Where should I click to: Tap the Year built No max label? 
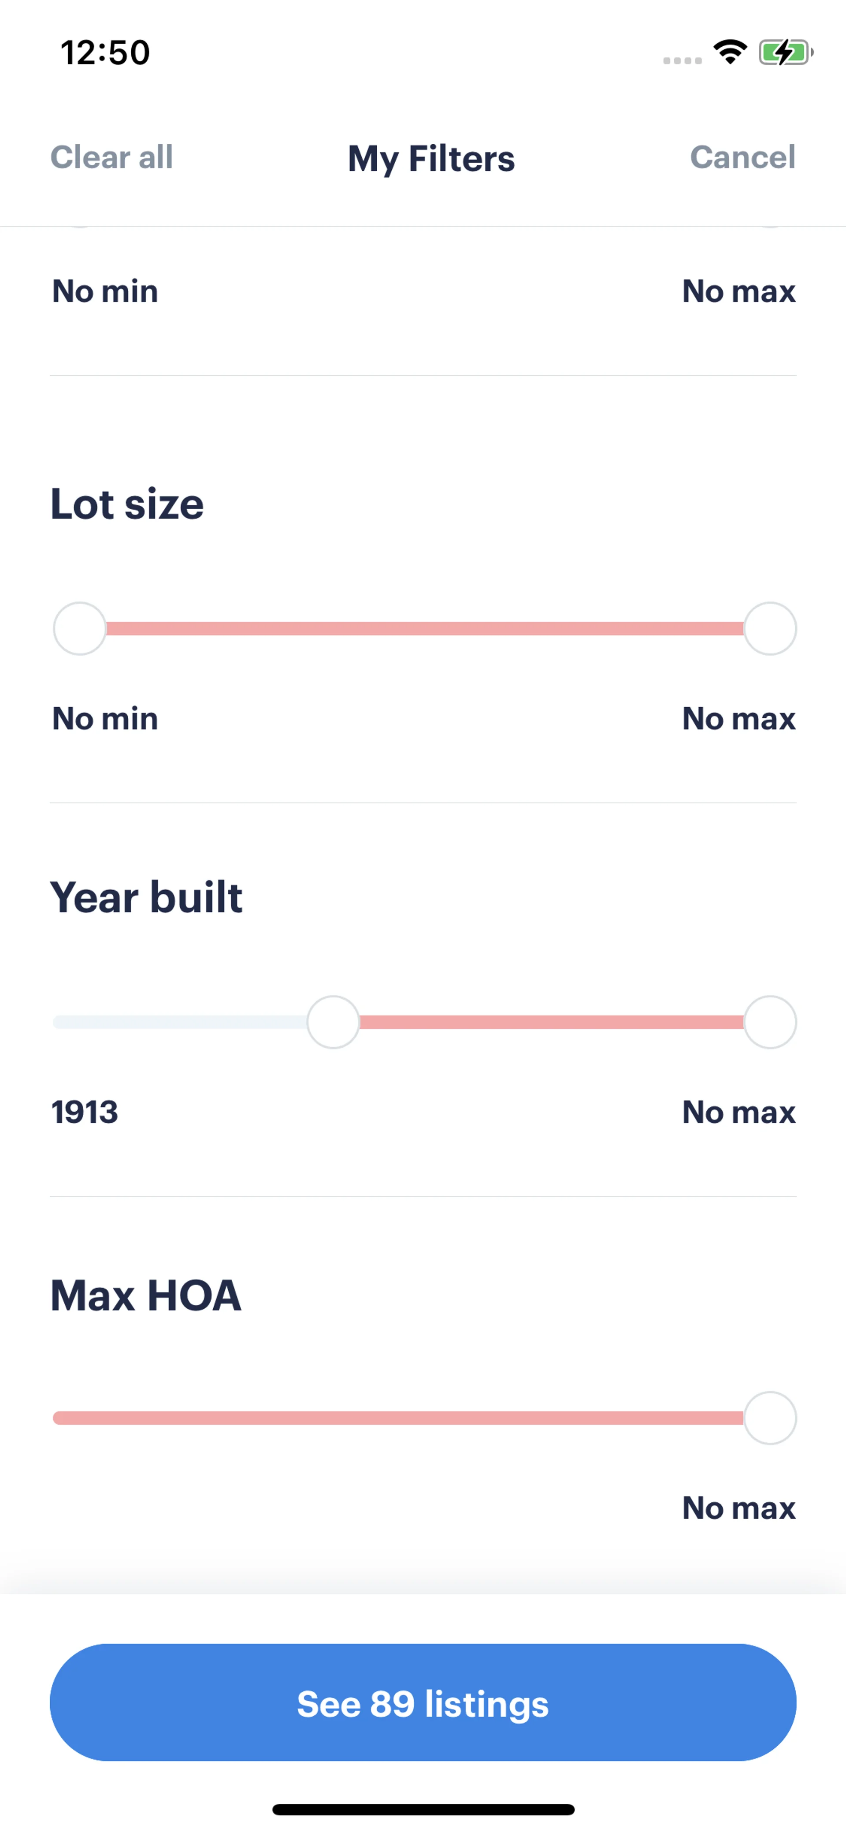738,1112
